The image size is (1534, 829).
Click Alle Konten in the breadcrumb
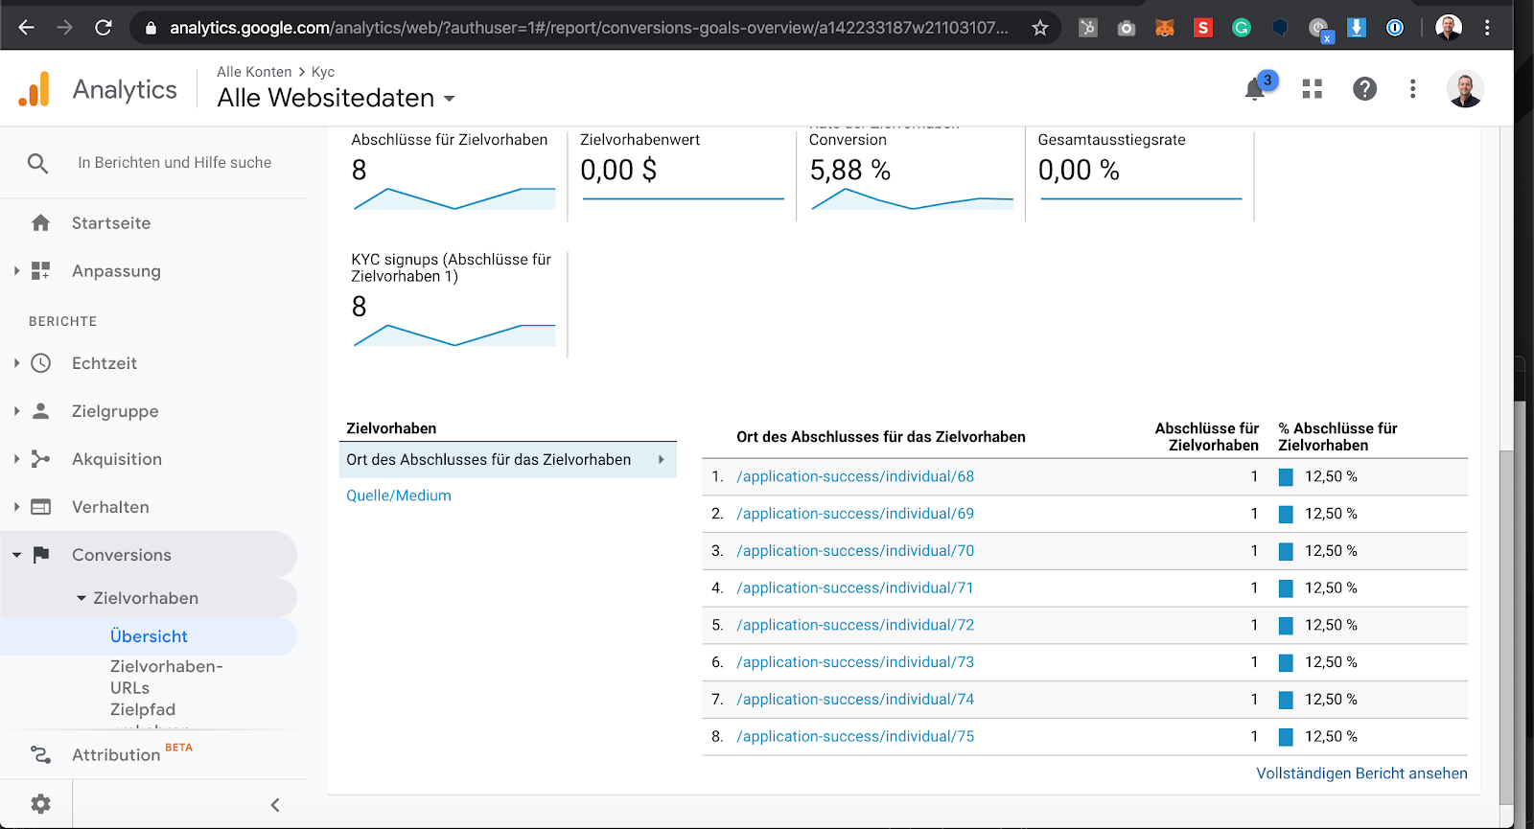(254, 72)
